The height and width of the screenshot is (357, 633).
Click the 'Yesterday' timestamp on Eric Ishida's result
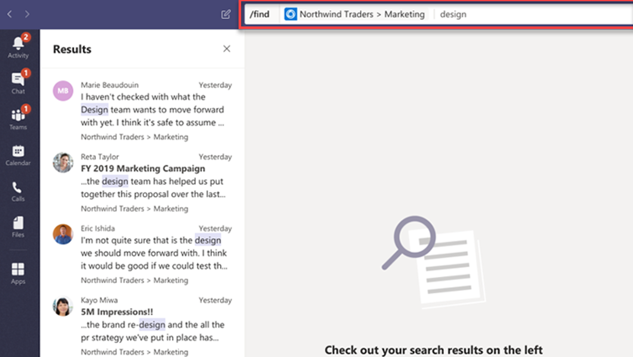(x=215, y=228)
